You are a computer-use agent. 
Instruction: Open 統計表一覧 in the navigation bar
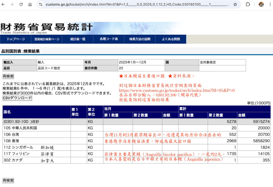tap(78, 39)
